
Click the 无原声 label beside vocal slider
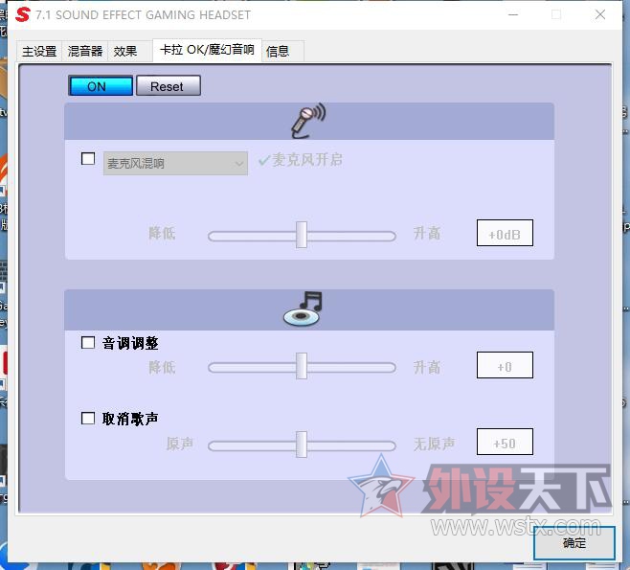pos(434,444)
